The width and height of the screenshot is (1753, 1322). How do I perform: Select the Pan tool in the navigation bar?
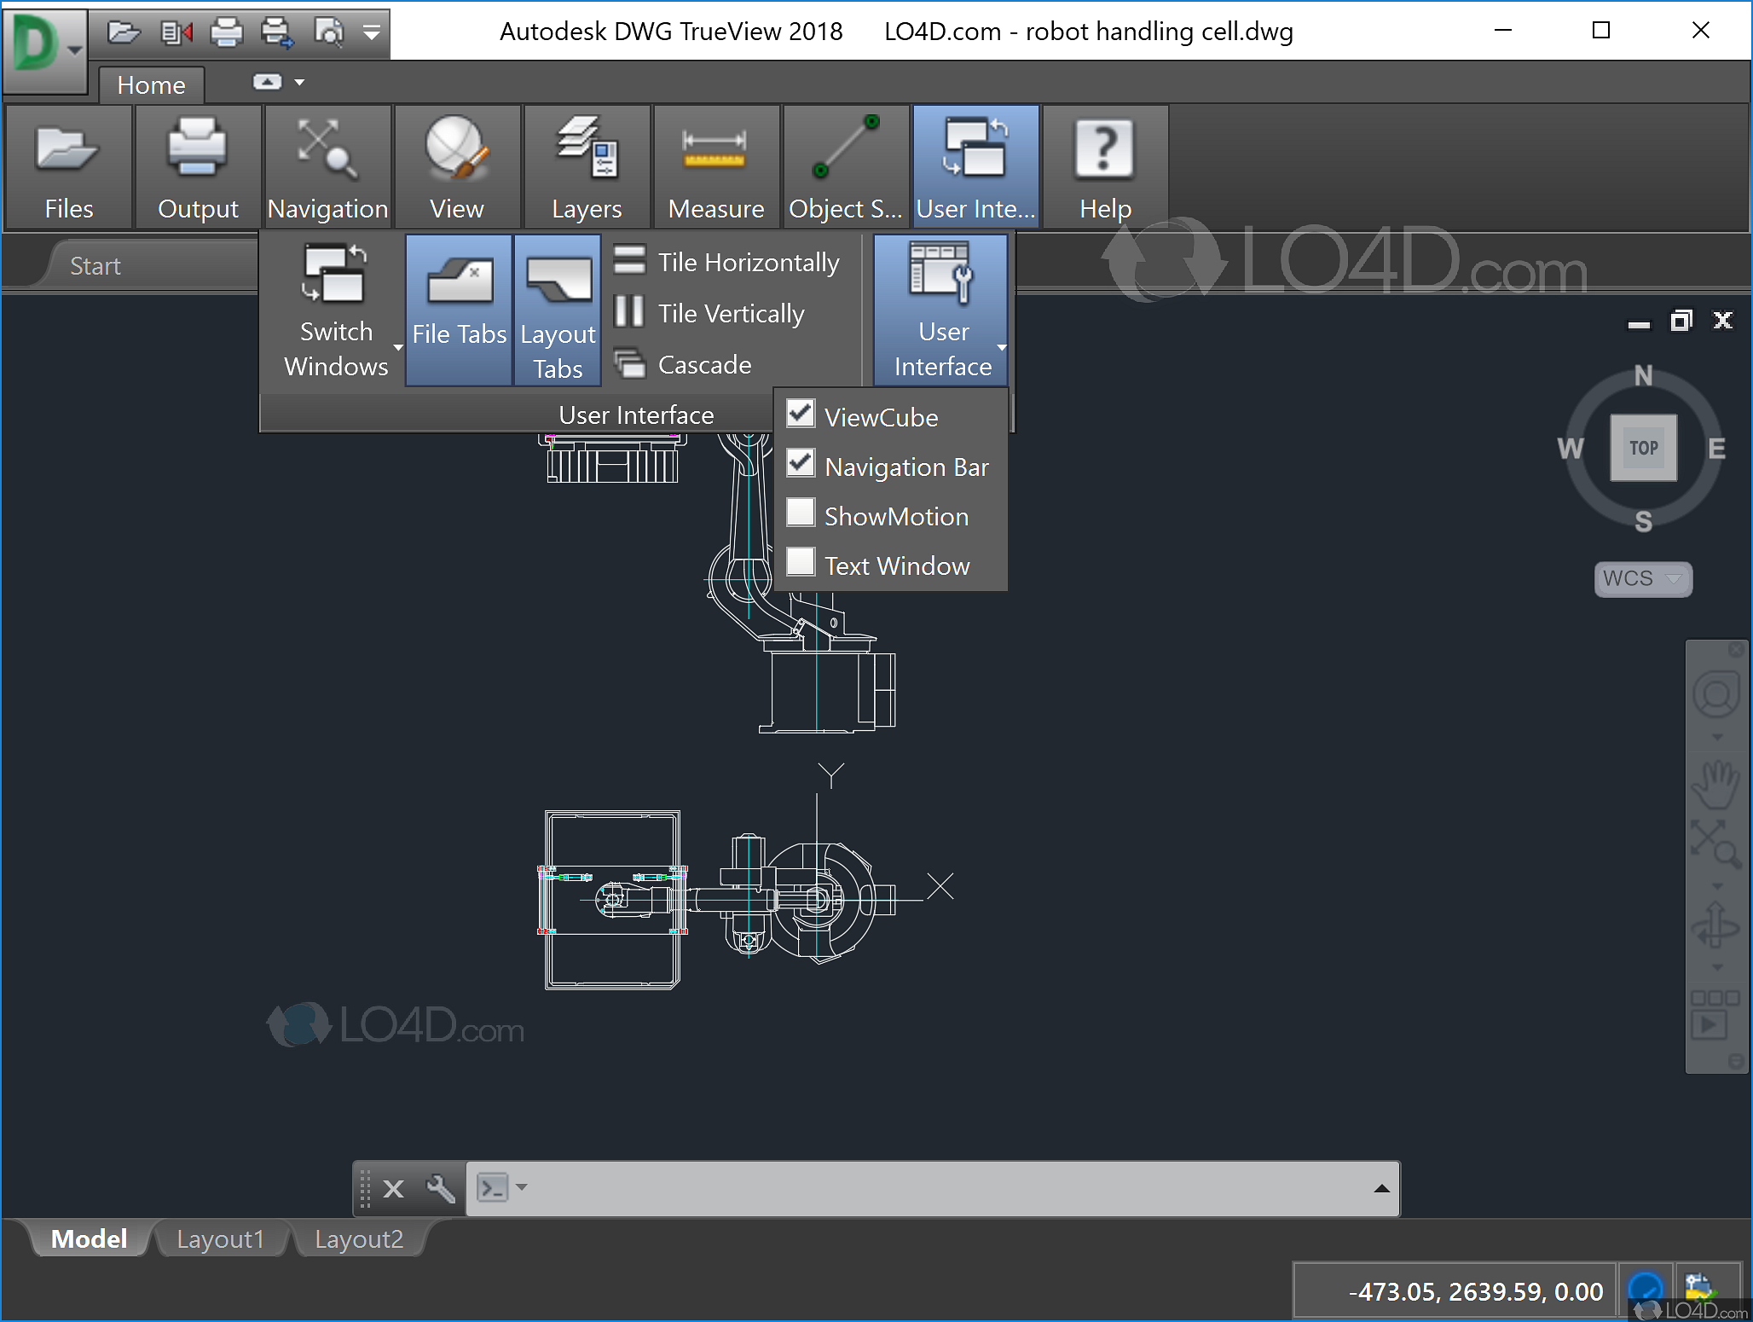pos(1717,785)
